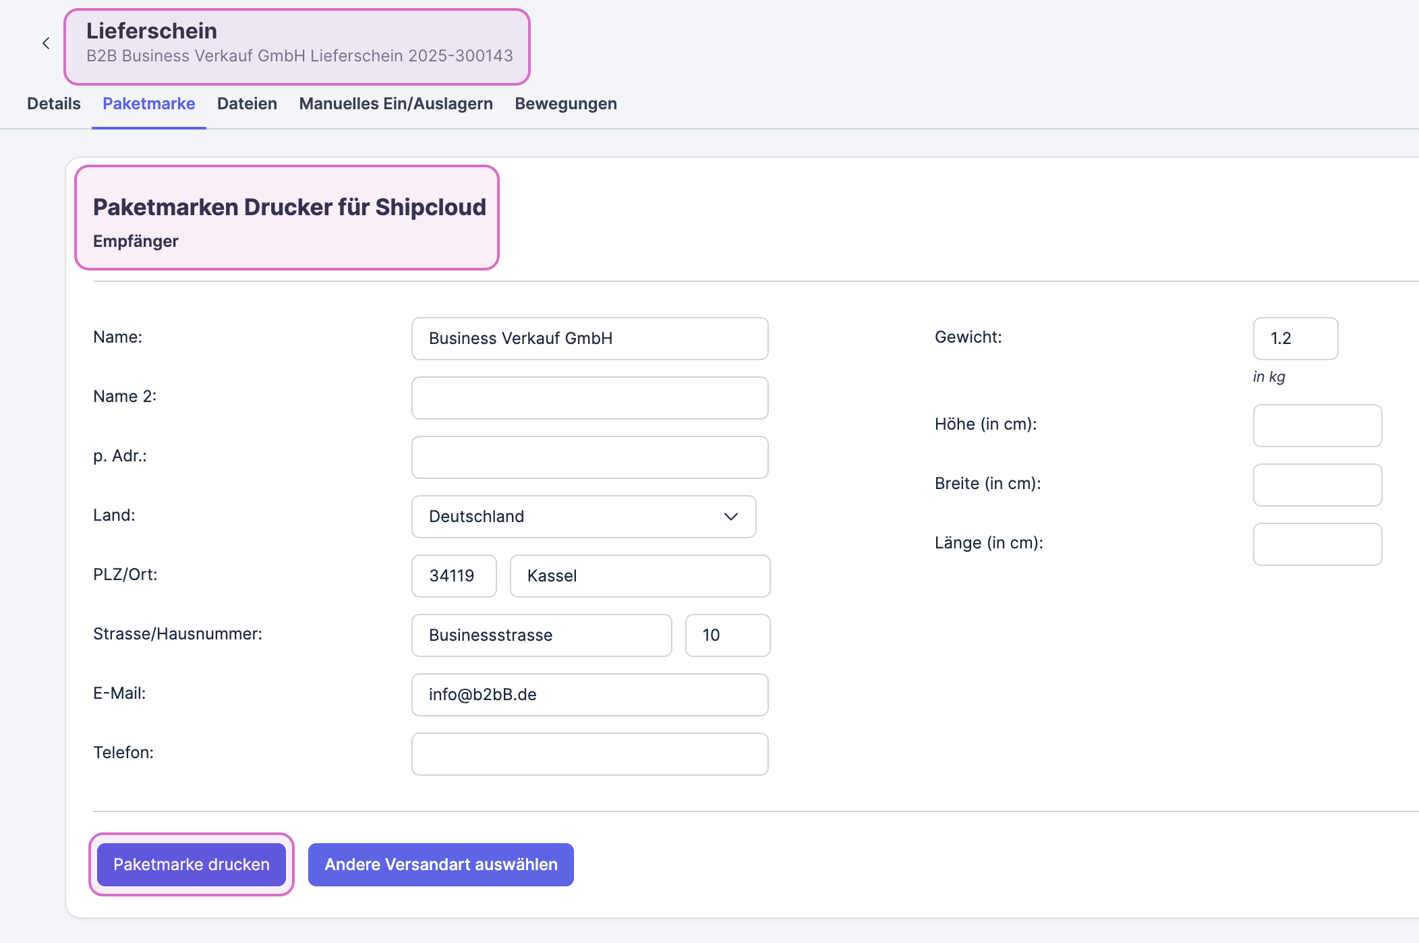Go to the Bewegungen tab
The width and height of the screenshot is (1419, 943).
tap(565, 104)
